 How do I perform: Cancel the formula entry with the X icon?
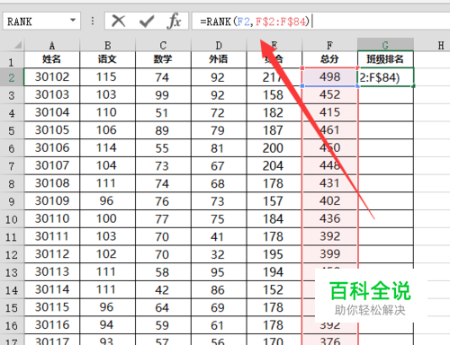(x=118, y=22)
